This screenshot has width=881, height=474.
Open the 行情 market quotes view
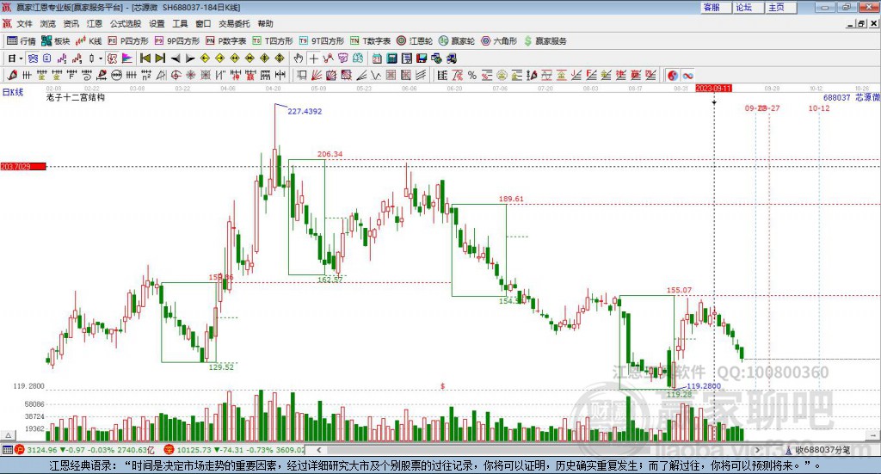coord(21,41)
